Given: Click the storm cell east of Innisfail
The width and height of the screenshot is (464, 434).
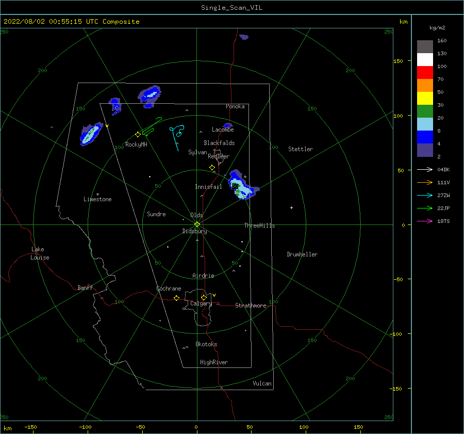Looking at the screenshot, I should point(242,185).
